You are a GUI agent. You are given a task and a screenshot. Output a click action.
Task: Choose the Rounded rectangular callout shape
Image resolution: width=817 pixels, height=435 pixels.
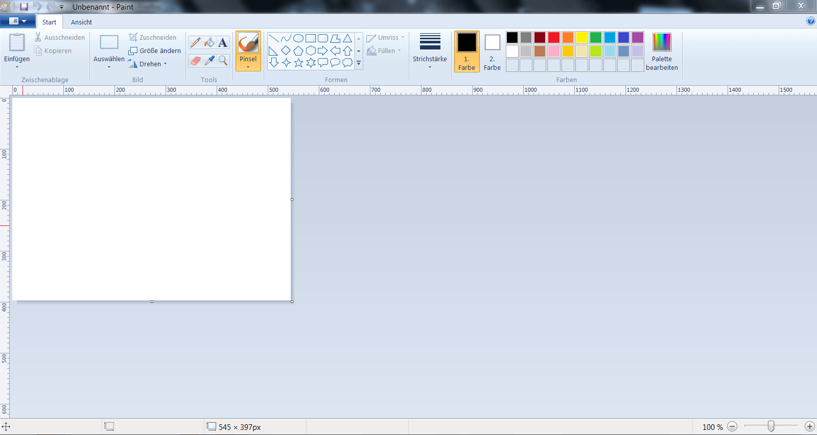[x=323, y=63]
